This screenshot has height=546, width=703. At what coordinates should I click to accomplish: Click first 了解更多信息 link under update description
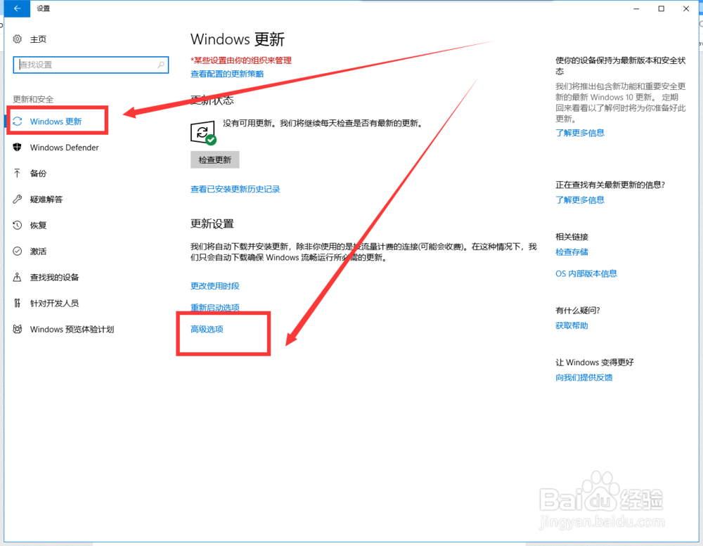pyautogui.click(x=580, y=133)
